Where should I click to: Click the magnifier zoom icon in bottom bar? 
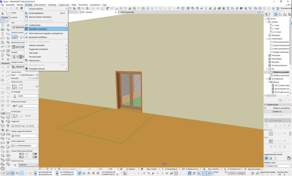tap(47, 169)
